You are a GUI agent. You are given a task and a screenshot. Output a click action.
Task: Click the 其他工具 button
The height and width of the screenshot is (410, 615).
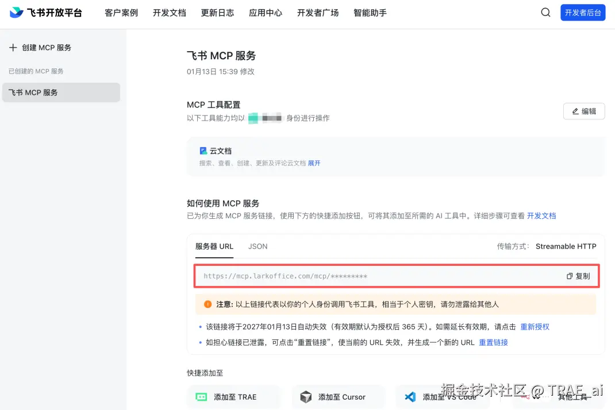[x=558, y=397]
